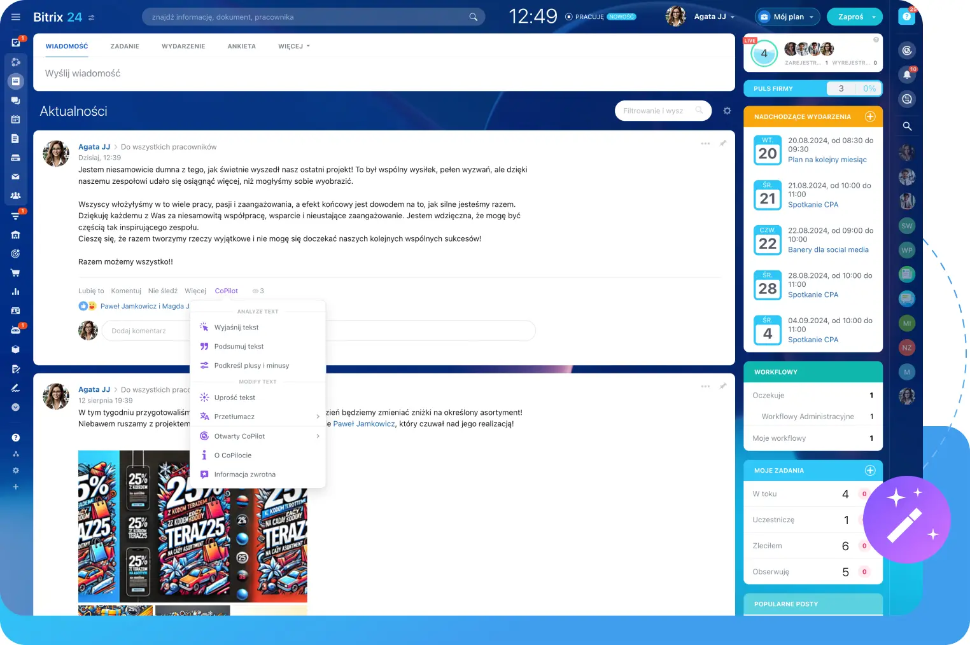Select Podsumuj tekst from CoPilot menu
Screen dimensions: 970x645
(239, 347)
